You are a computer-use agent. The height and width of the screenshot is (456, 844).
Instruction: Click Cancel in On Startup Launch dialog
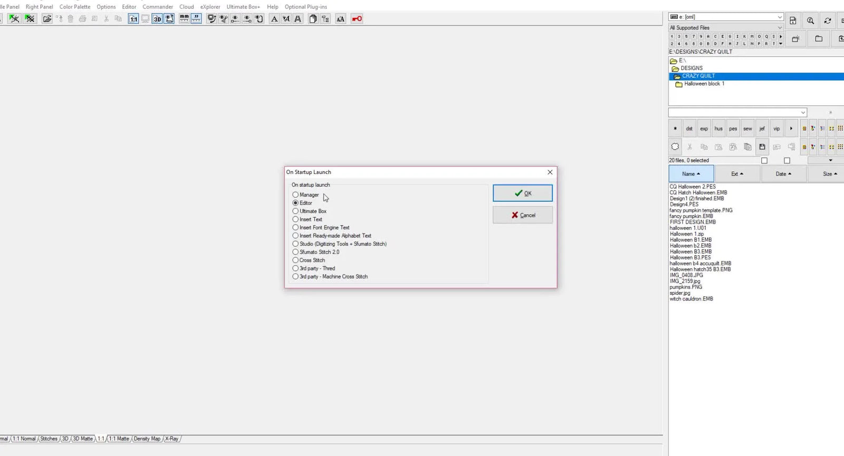coord(523,215)
